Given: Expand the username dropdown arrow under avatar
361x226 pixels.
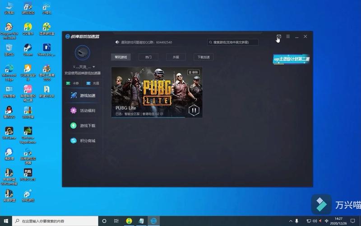Looking at the screenshot, I should point(94,67).
